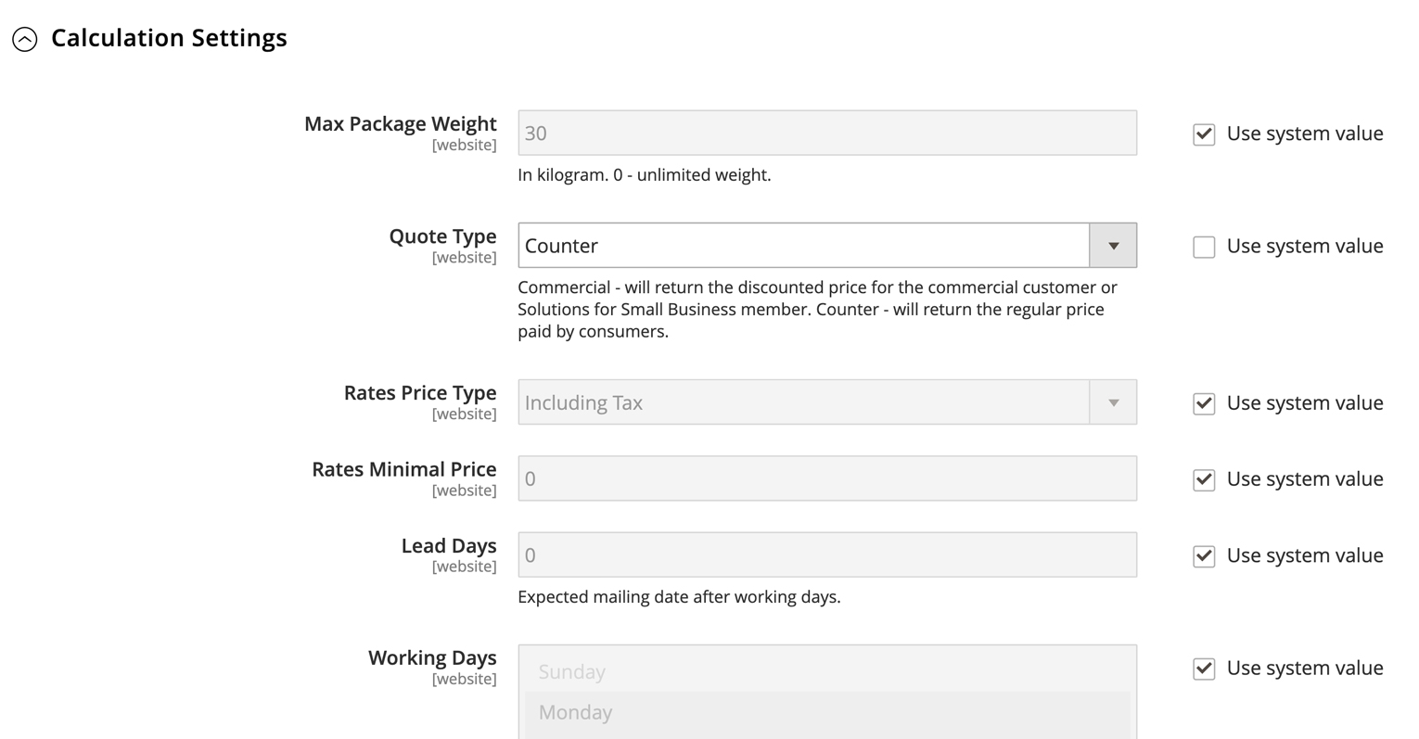The width and height of the screenshot is (1419, 739).
Task: Select Monday in the Working Days list
Action: (576, 713)
